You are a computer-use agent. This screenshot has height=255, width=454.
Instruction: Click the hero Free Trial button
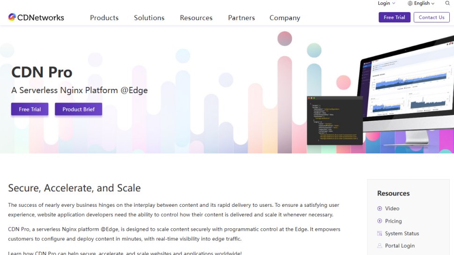(x=30, y=109)
